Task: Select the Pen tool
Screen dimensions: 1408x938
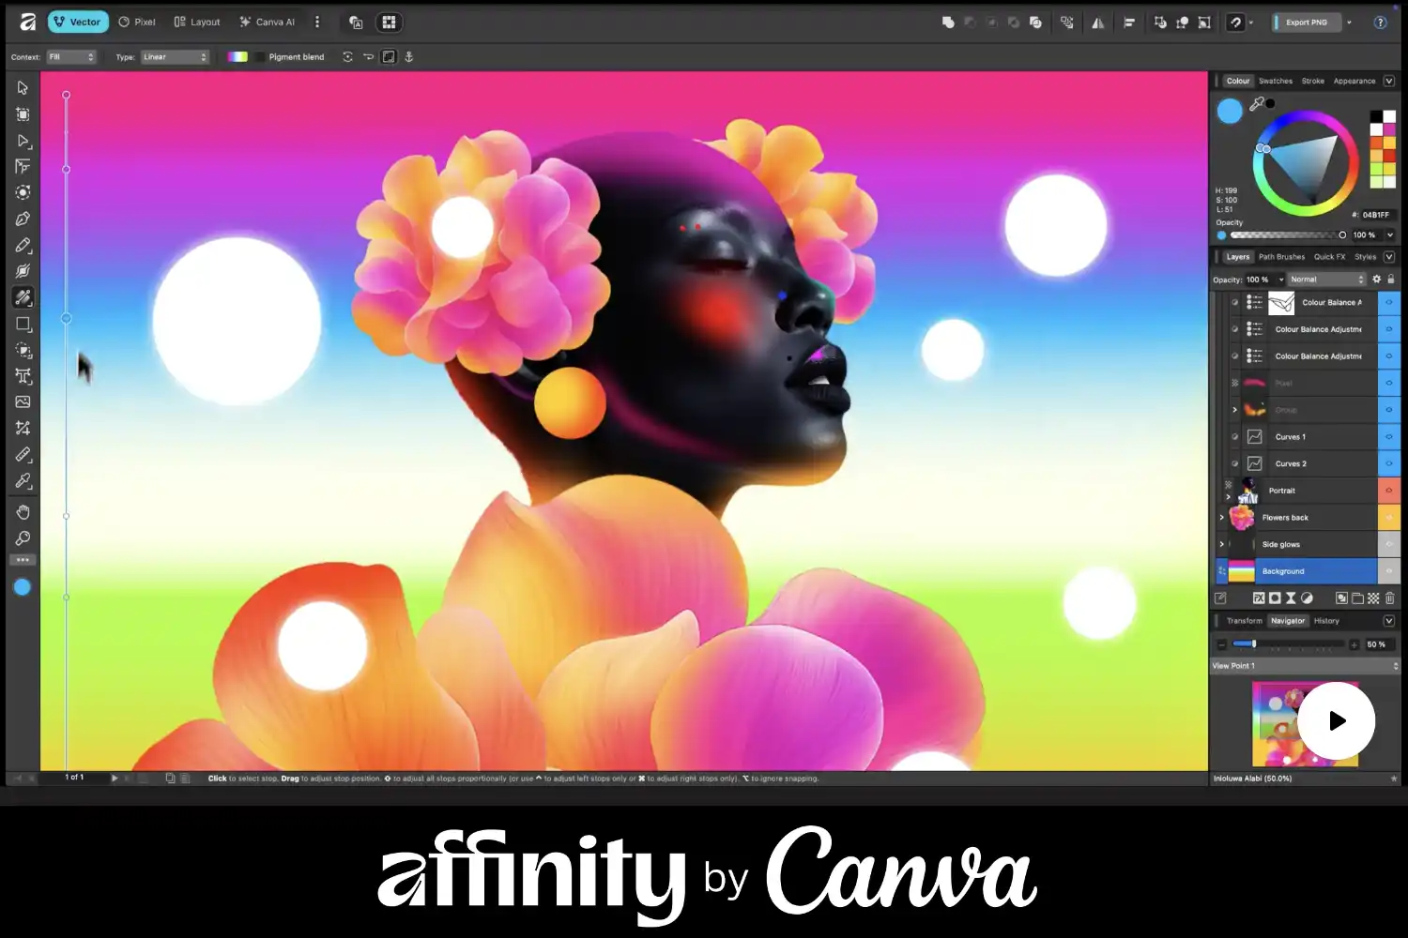Action: [23, 219]
